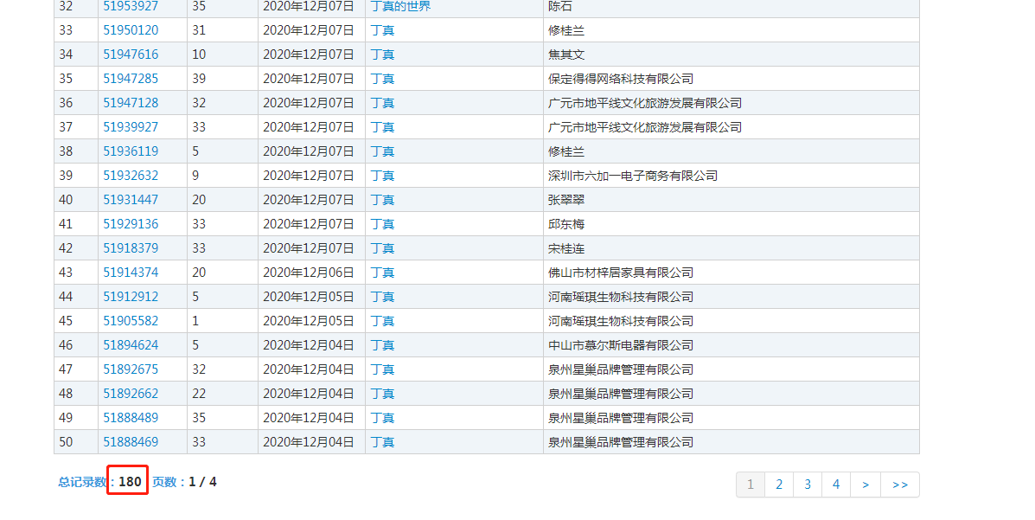The height and width of the screenshot is (520, 1035).
Task: Open 丁真 trademark link in row 41
Action: pos(382,224)
